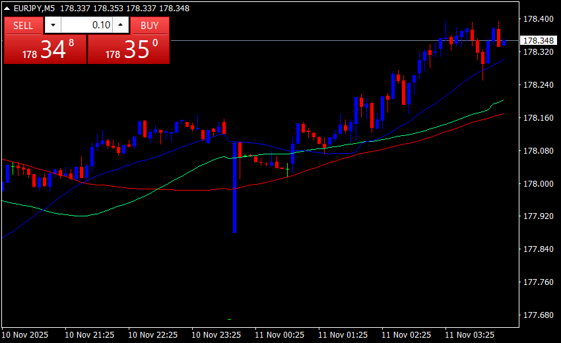Screen dimensions: 561x343
Task: Click the BUY button
Action: (x=150, y=26)
